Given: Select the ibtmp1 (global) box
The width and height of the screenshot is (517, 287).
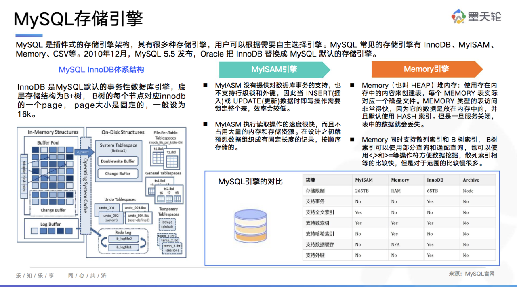Looking at the screenshot, I should [167, 224].
